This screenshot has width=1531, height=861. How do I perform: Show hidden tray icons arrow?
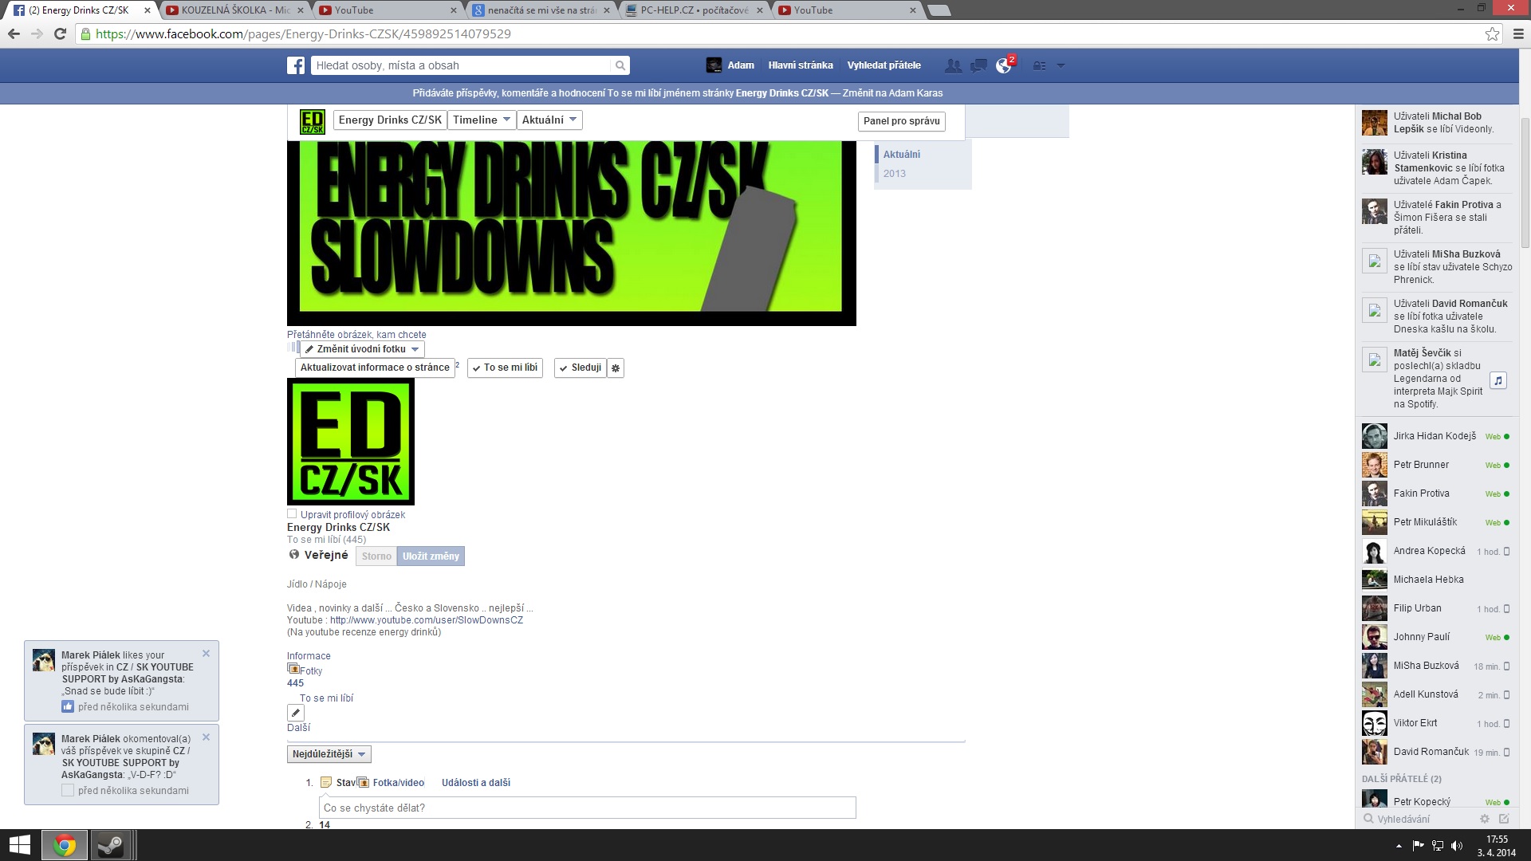pyautogui.click(x=1399, y=846)
